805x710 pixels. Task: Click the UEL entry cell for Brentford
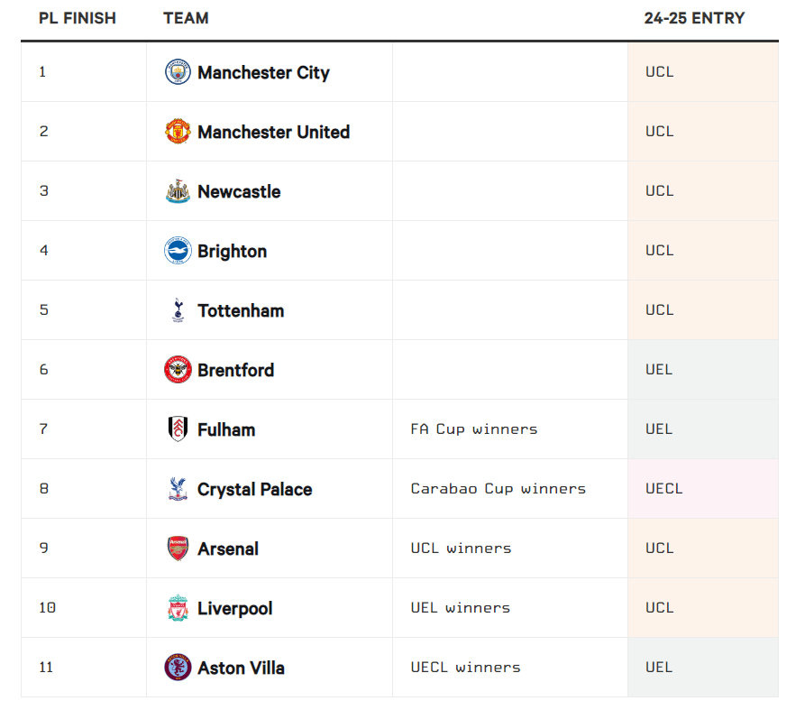coord(659,370)
